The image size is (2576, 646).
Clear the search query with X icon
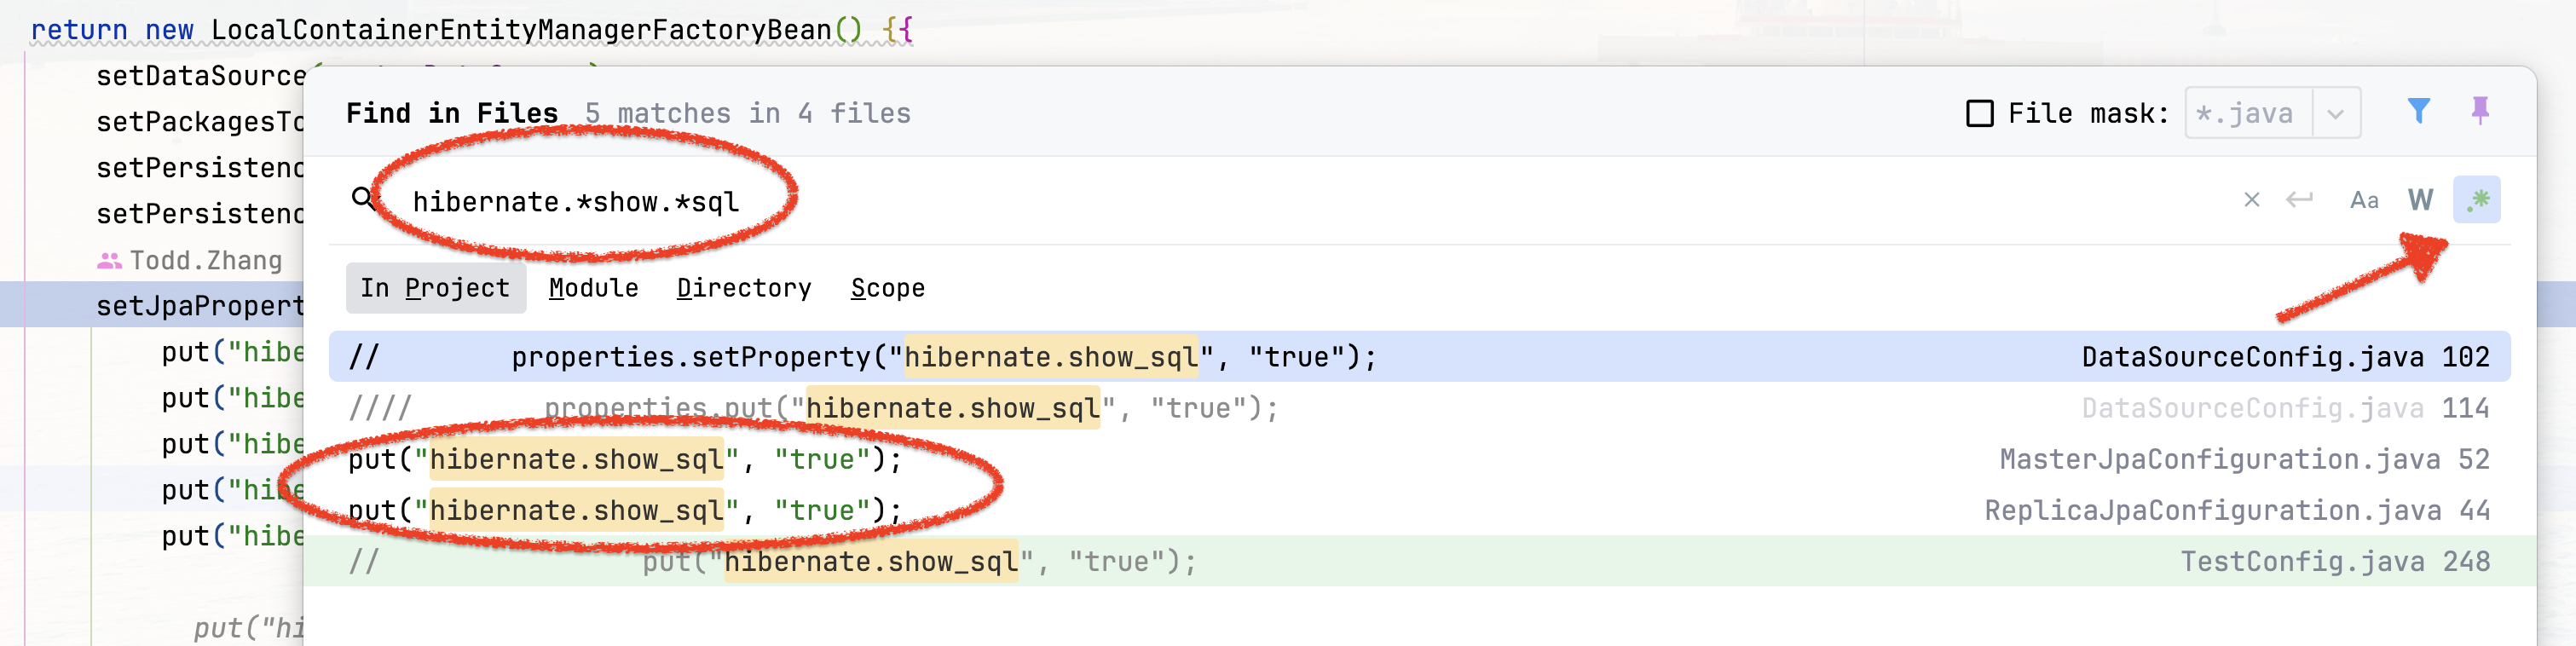coord(2251,200)
